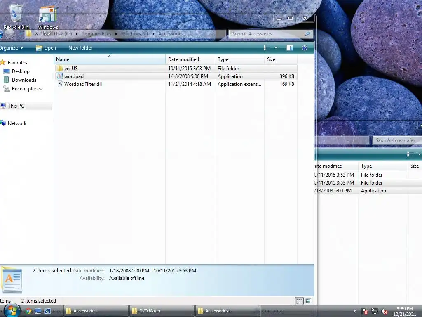
Task: Select This PC in navigation pane
Action: [x=26, y=106]
